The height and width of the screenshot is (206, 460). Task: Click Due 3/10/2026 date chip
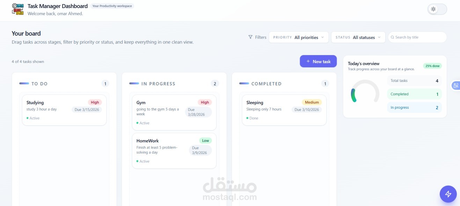tap(307, 109)
